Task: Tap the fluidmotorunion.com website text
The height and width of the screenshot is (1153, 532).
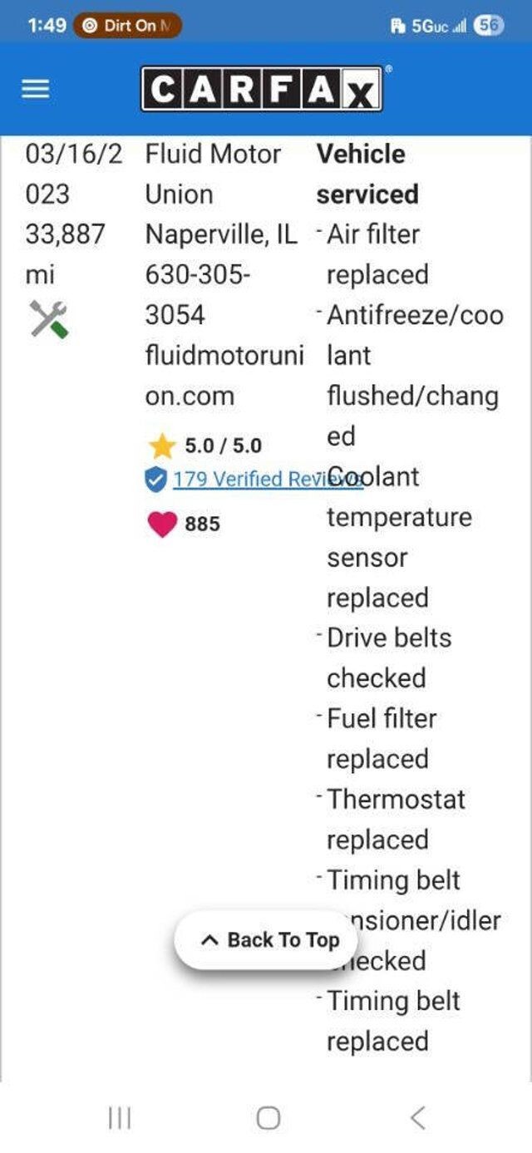Action: (224, 376)
